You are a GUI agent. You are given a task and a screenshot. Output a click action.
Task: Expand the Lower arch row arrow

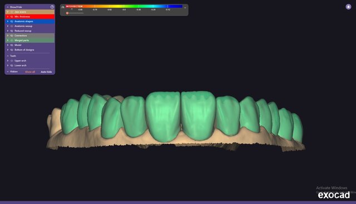(8, 66)
